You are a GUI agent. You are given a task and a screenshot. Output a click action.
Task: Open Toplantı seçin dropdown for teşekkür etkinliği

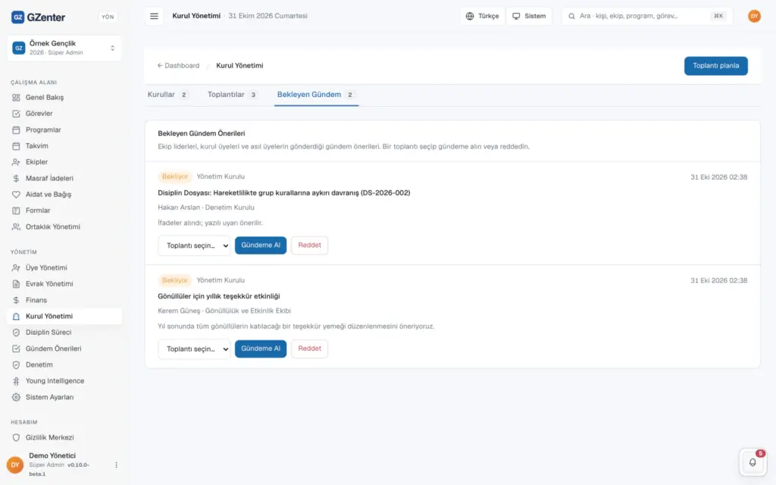(x=194, y=349)
